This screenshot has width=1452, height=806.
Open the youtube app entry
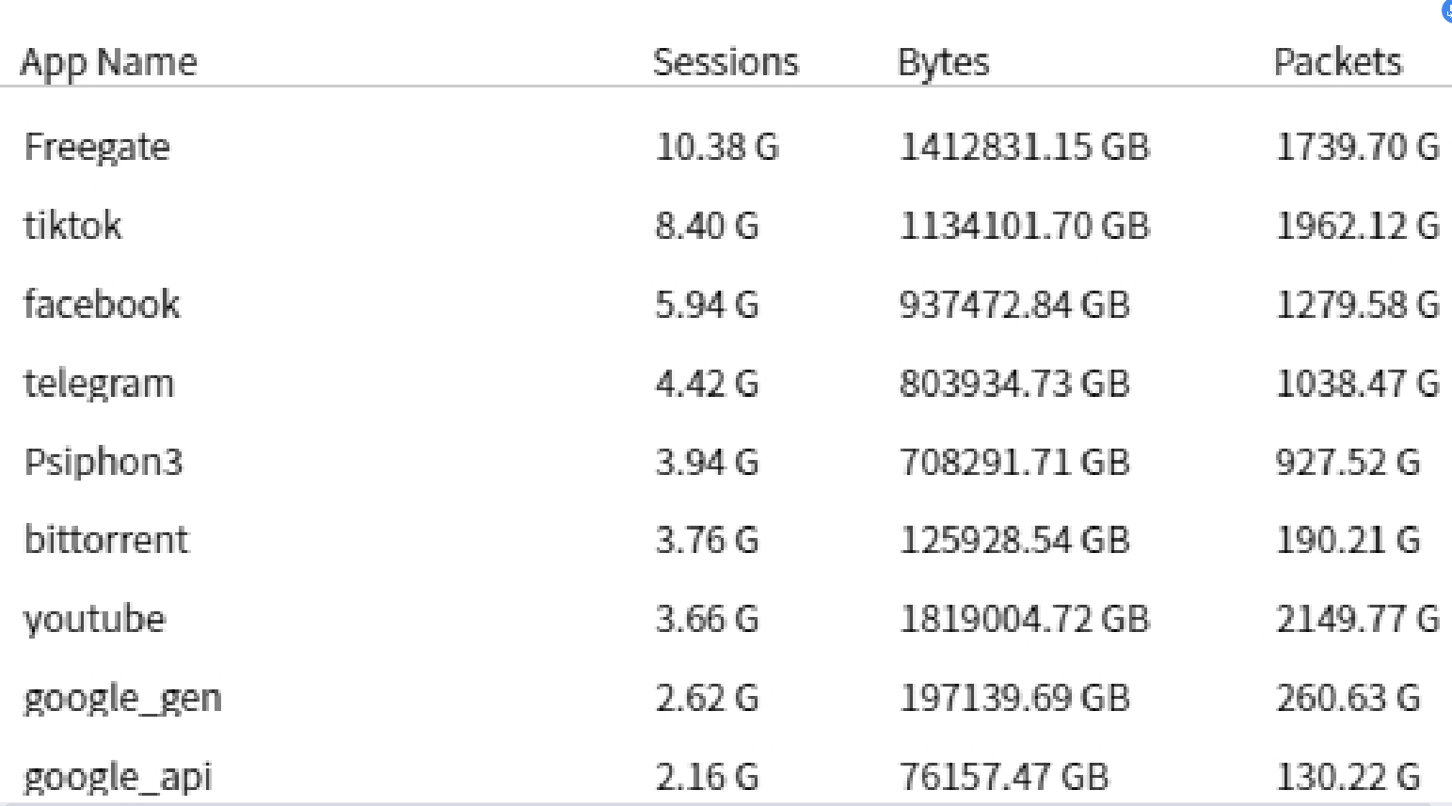coord(94,619)
